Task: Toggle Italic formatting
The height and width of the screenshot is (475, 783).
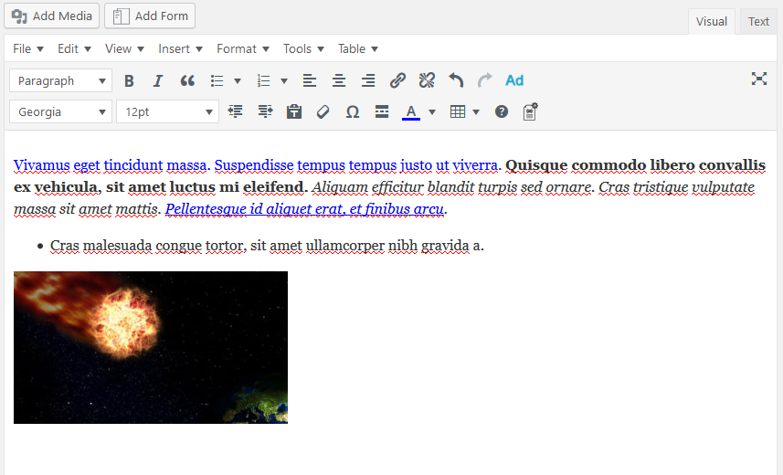Action: point(158,80)
